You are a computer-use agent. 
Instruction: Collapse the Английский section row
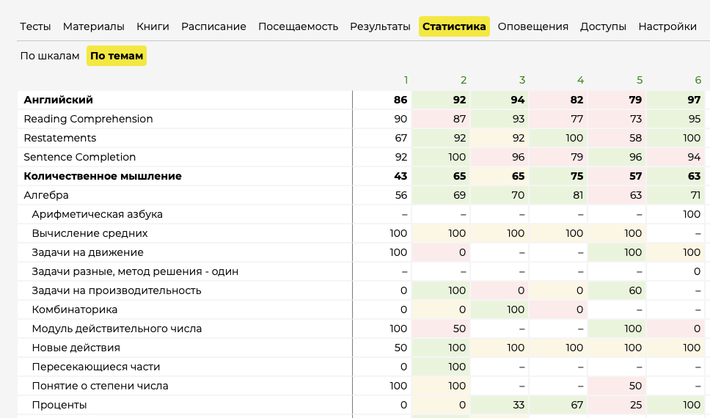59,100
